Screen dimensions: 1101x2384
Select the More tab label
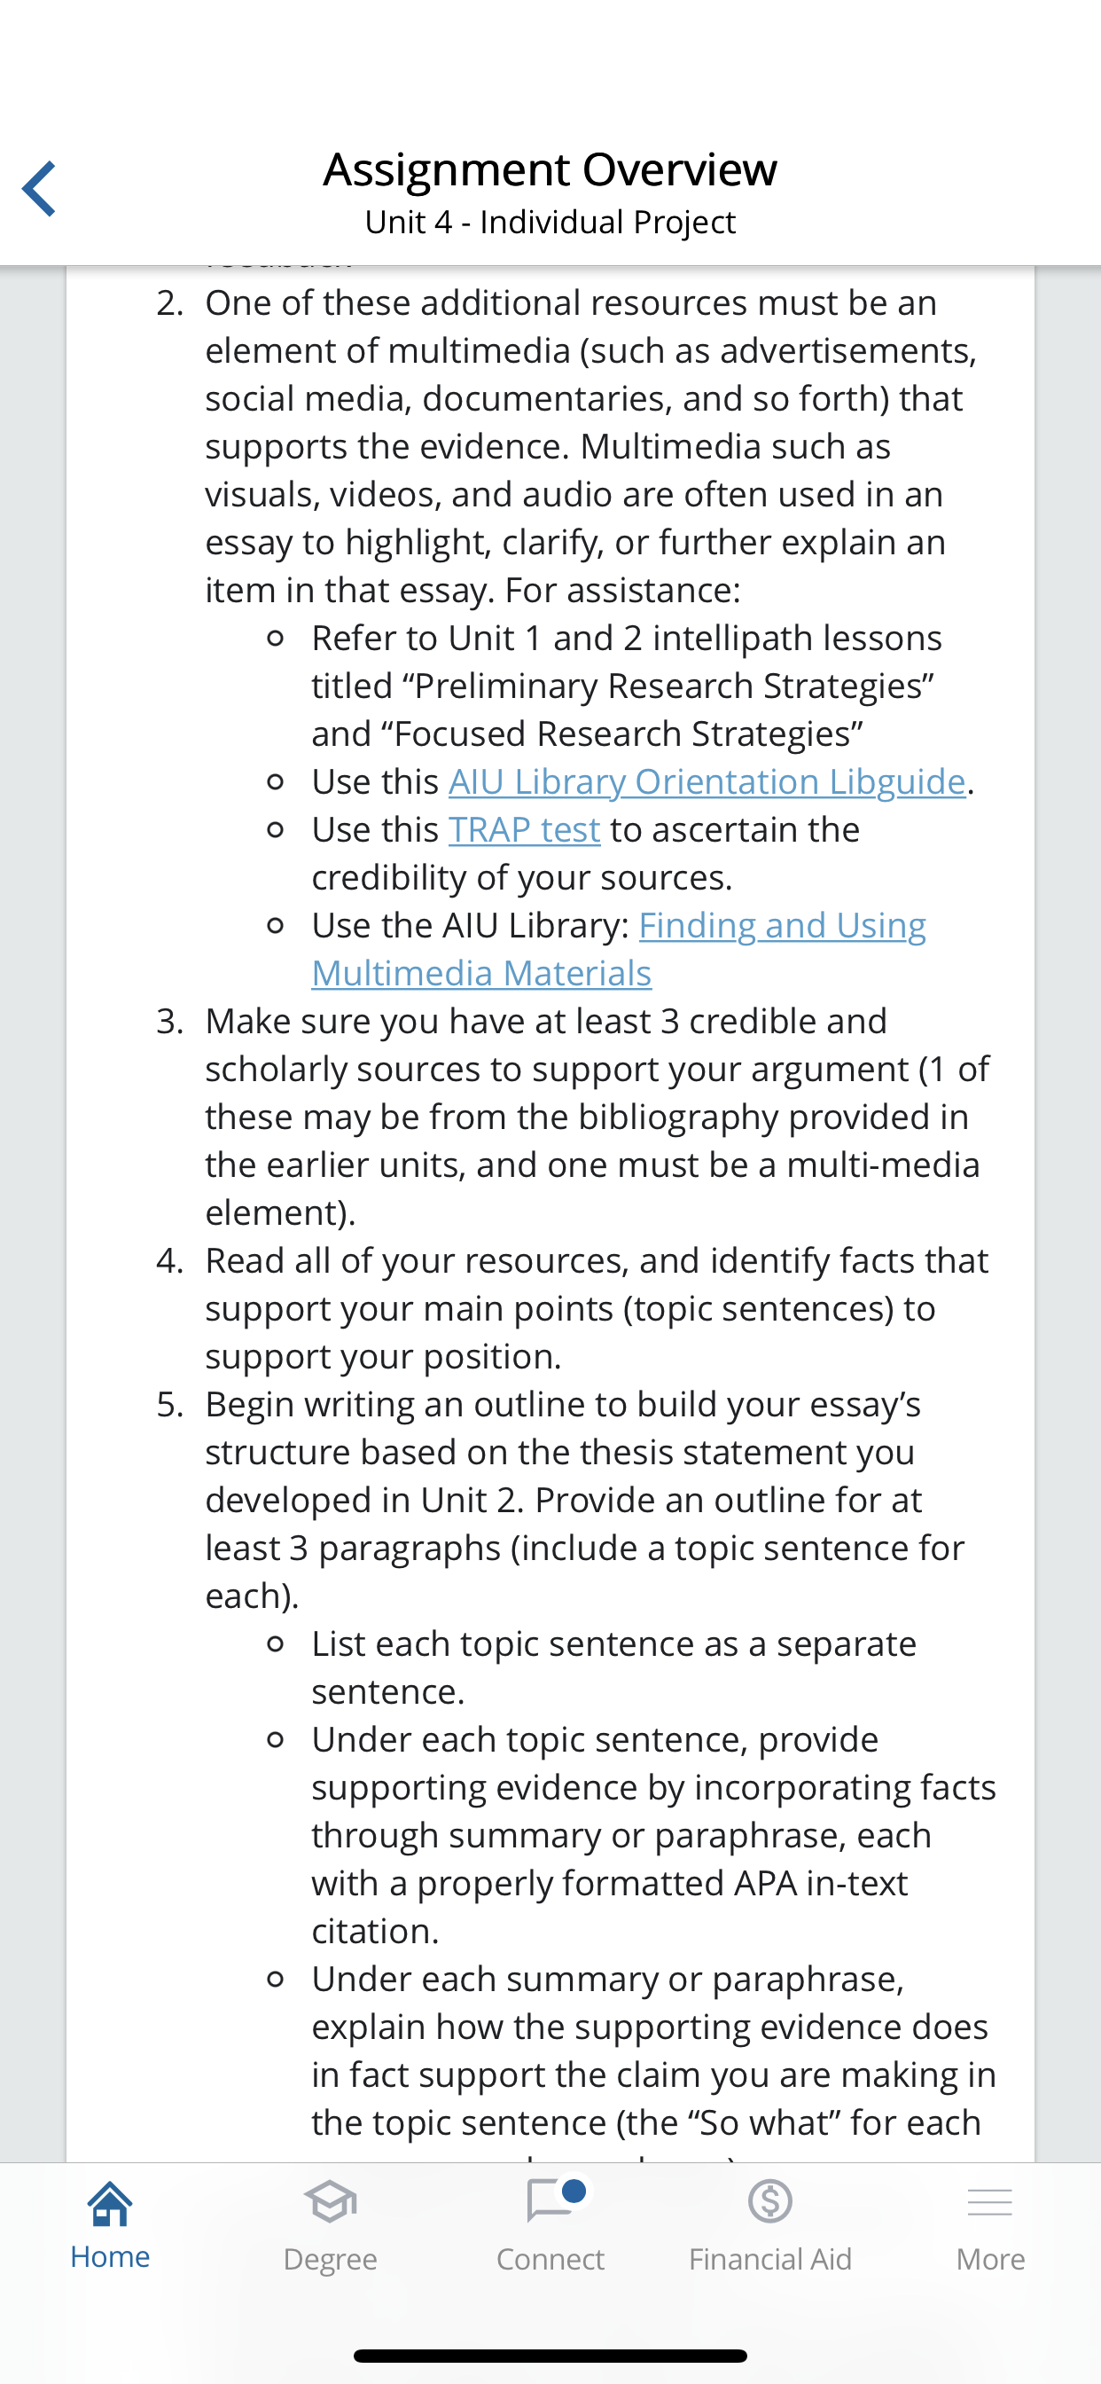[990, 2259]
